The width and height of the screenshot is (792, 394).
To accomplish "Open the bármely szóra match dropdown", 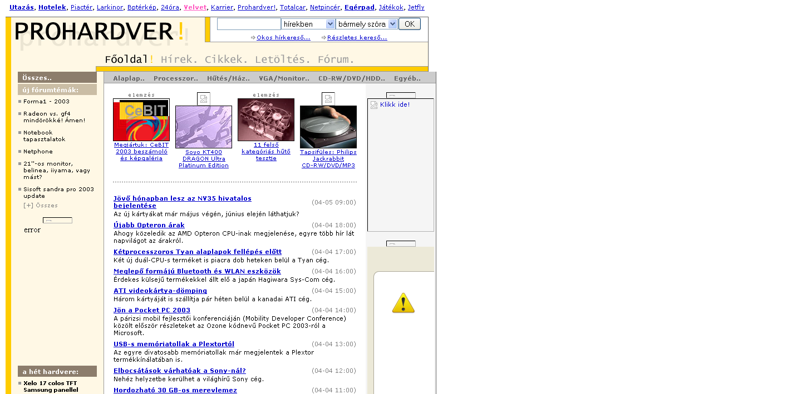I will coord(366,24).
